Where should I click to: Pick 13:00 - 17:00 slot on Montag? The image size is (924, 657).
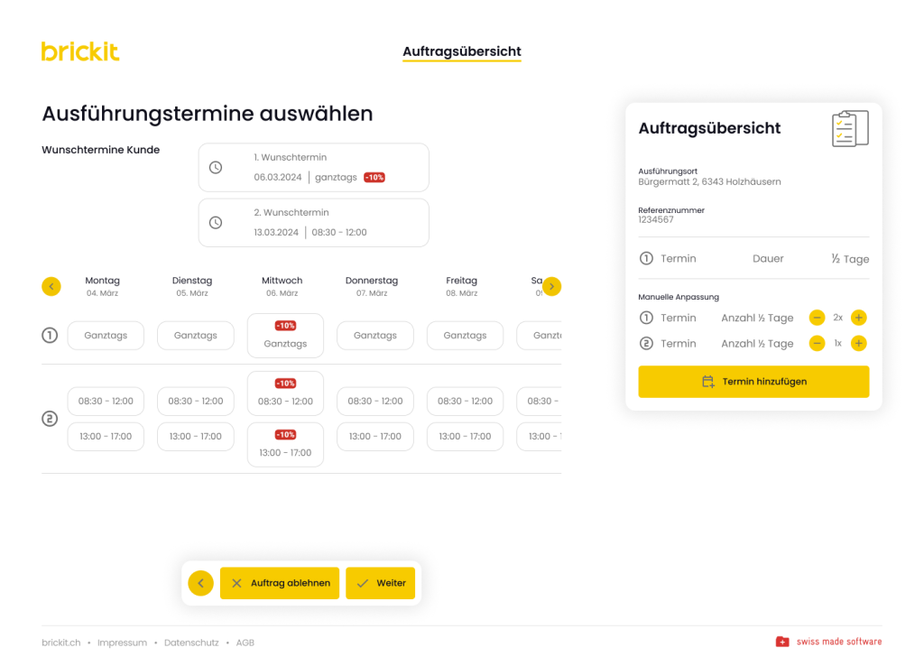pyautogui.click(x=106, y=437)
